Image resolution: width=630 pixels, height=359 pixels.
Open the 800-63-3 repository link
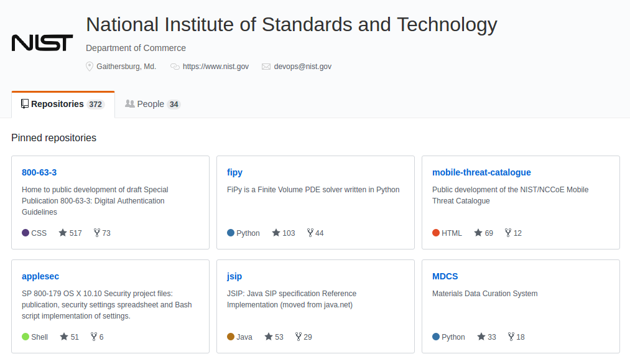click(39, 172)
